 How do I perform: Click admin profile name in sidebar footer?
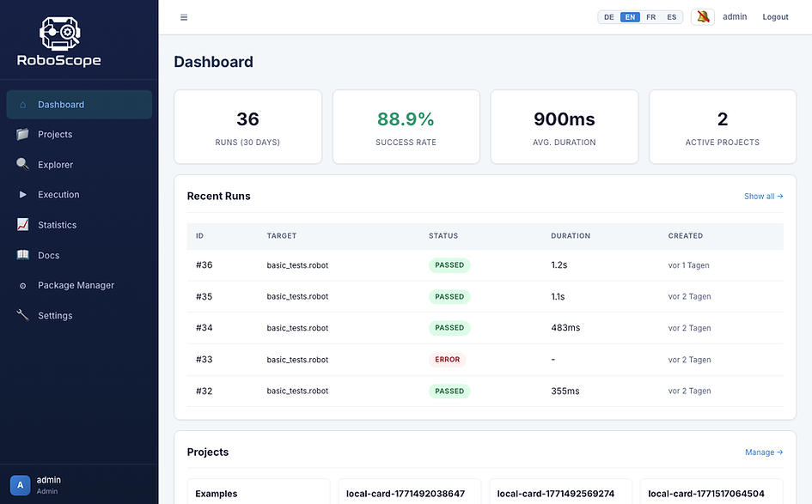pyautogui.click(x=49, y=480)
